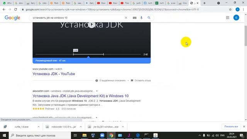Click 'О выделенных описаниях' link
Screen dimensions: 247x139
pyautogui.click(x=111, y=80)
